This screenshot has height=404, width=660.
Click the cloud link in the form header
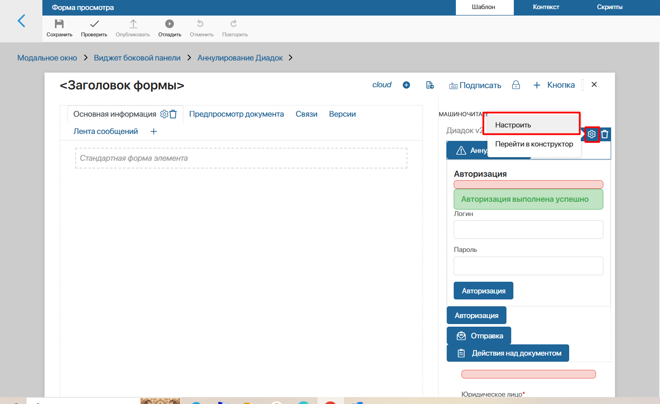[381, 85]
